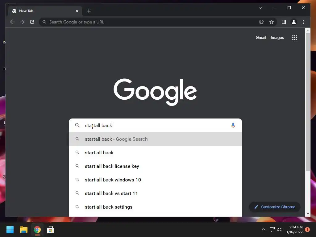Open Gmail link
Image resolution: width=316 pixels, height=237 pixels.
(x=261, y=37)
